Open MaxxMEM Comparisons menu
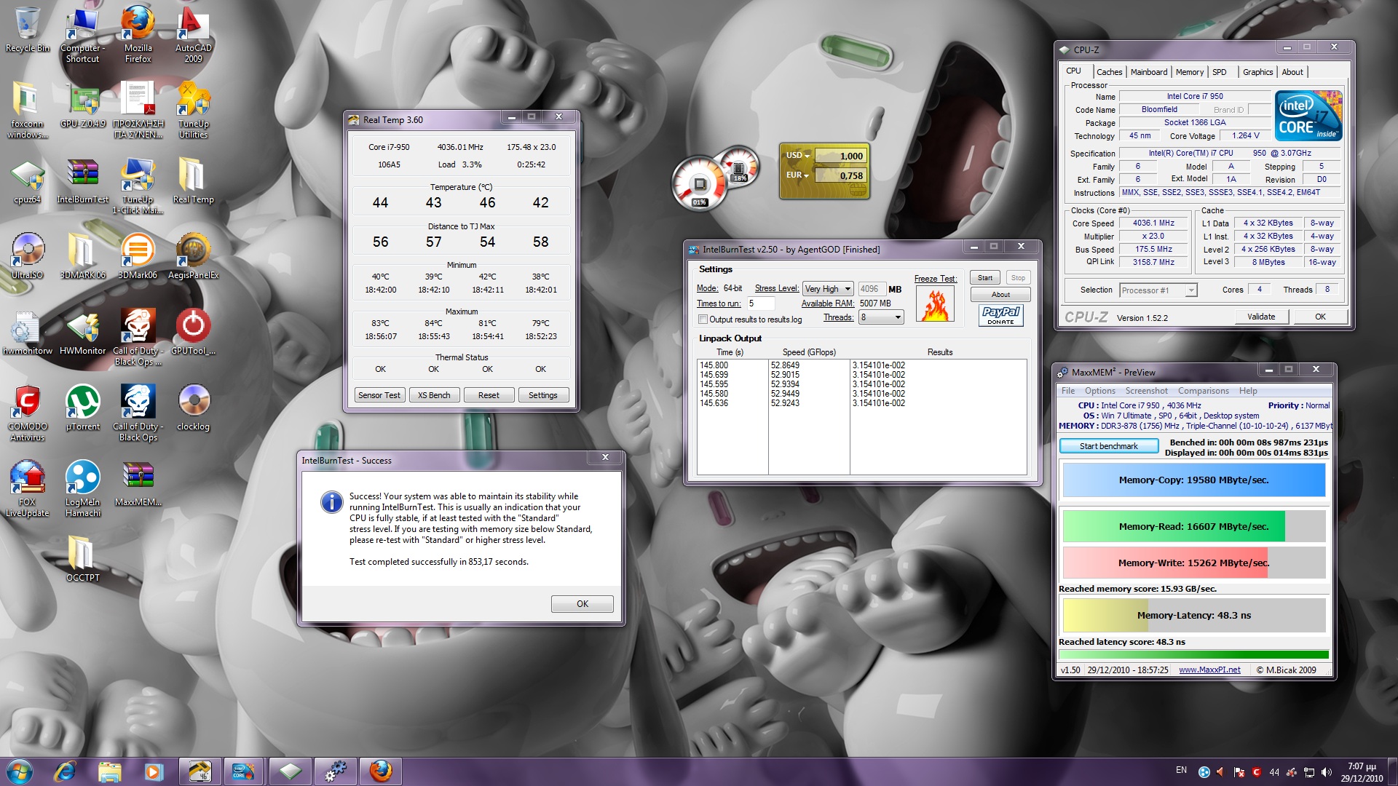 click(1203, 391)
